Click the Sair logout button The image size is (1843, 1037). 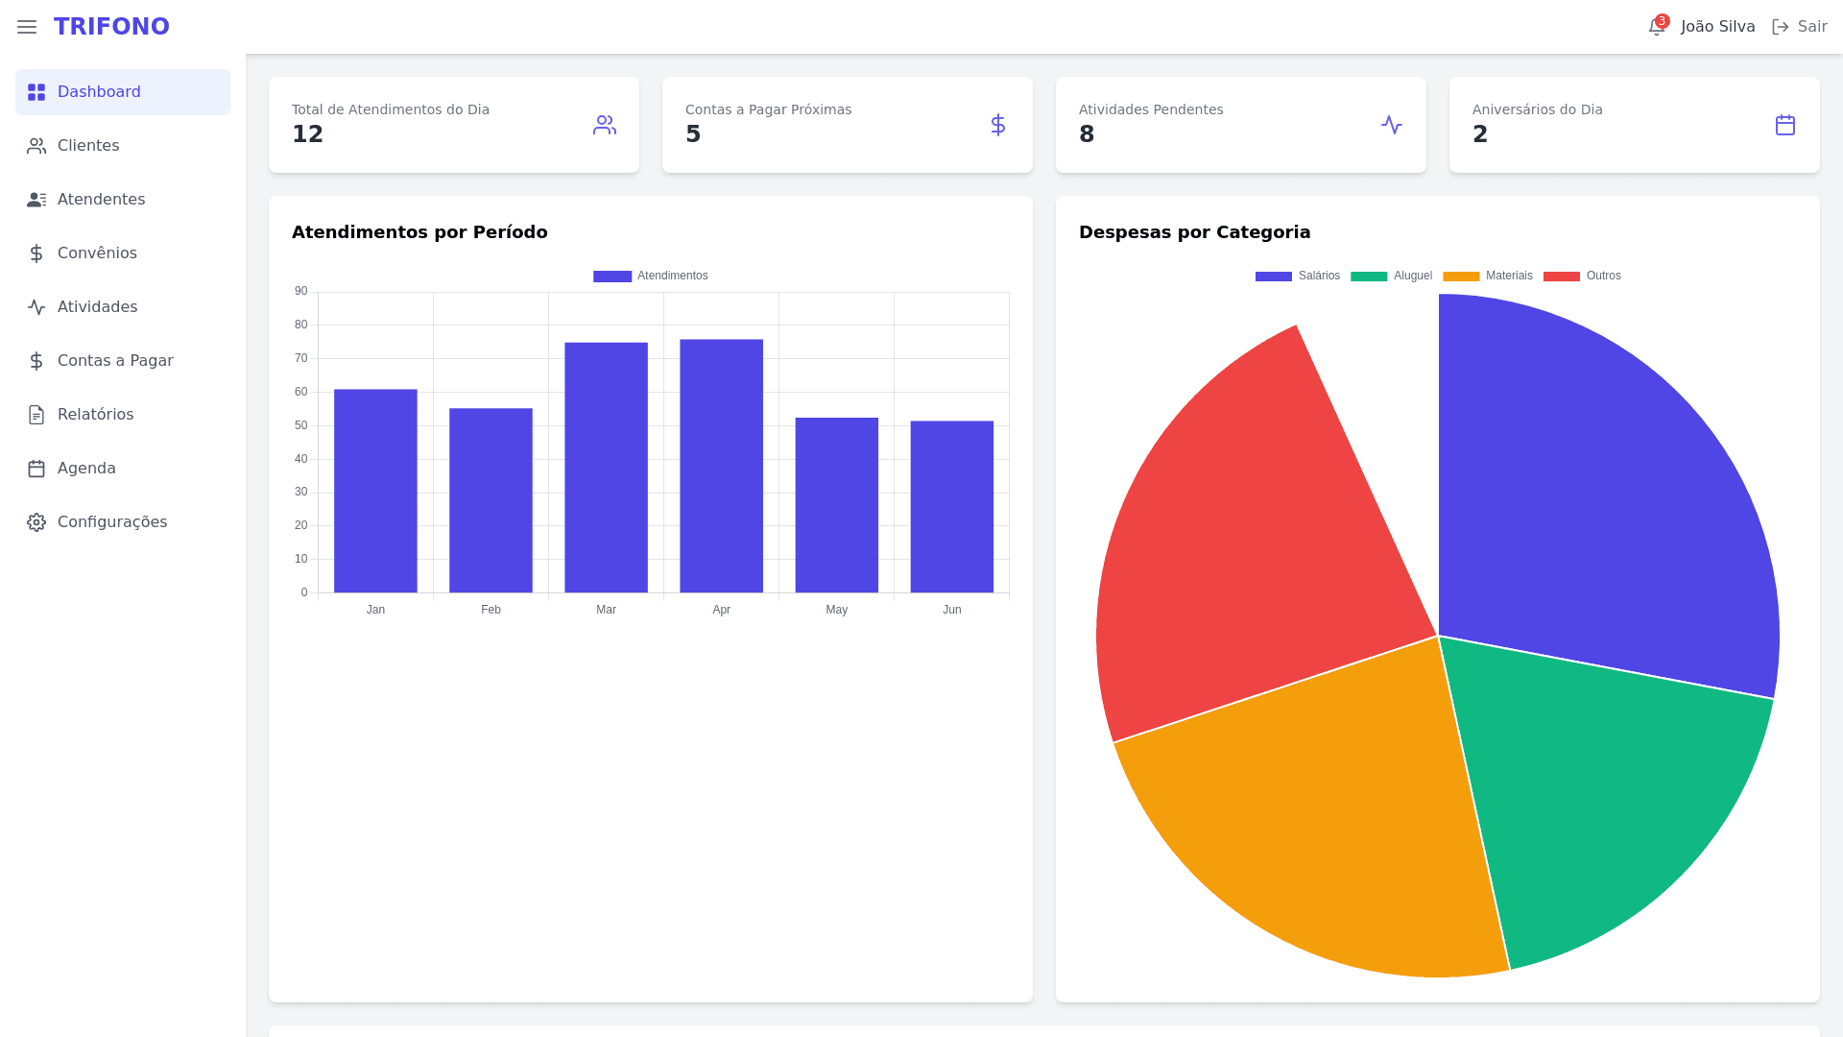coord(1799,27)
